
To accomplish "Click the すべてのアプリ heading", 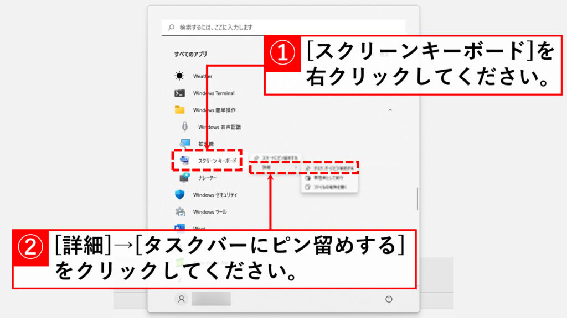I will [190, 54].
